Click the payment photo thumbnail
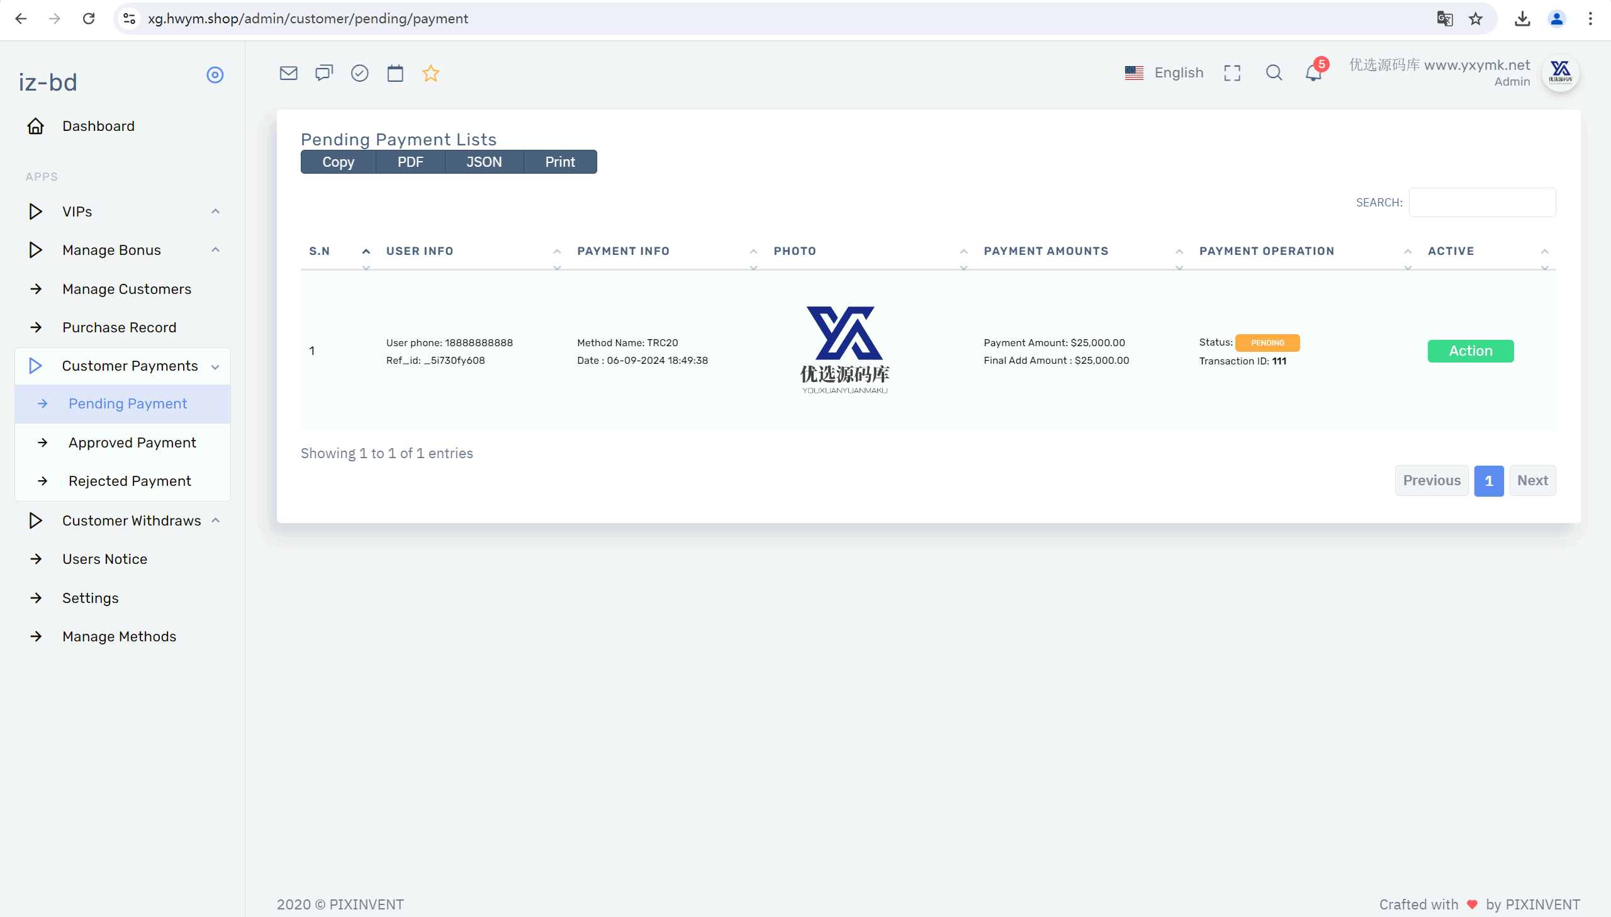 click(x=845, y=350)
